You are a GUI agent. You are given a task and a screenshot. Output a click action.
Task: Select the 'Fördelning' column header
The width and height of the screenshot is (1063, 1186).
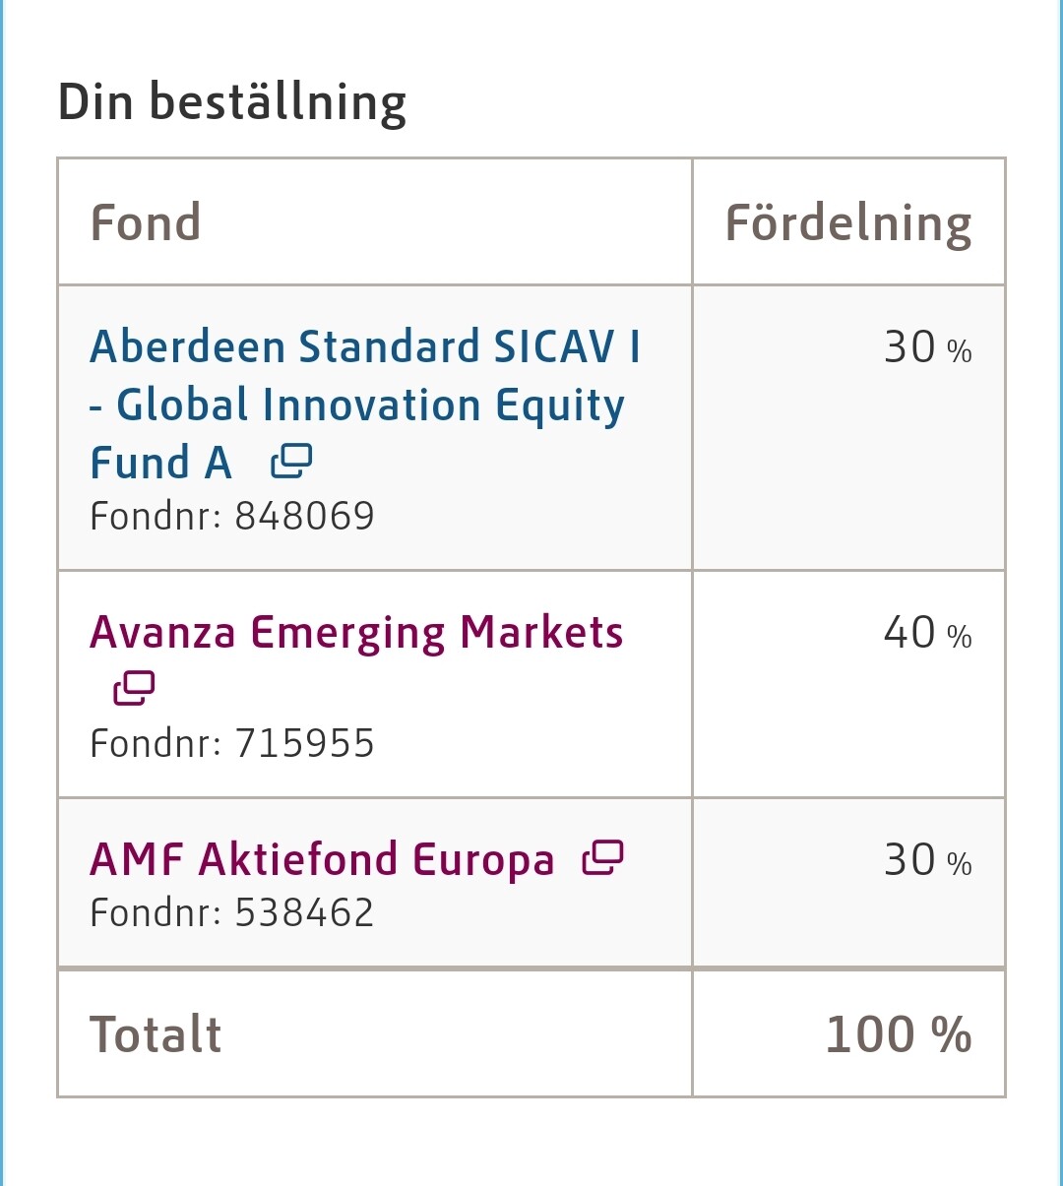pos(848,223)
